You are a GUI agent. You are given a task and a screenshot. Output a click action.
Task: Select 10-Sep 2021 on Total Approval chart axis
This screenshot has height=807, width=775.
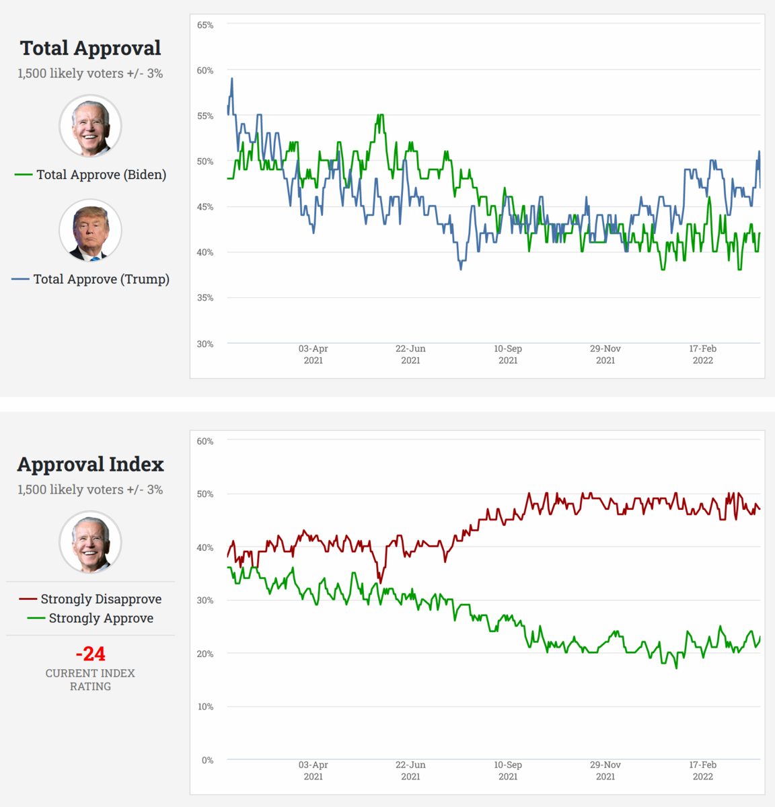[x=508, y=354]
